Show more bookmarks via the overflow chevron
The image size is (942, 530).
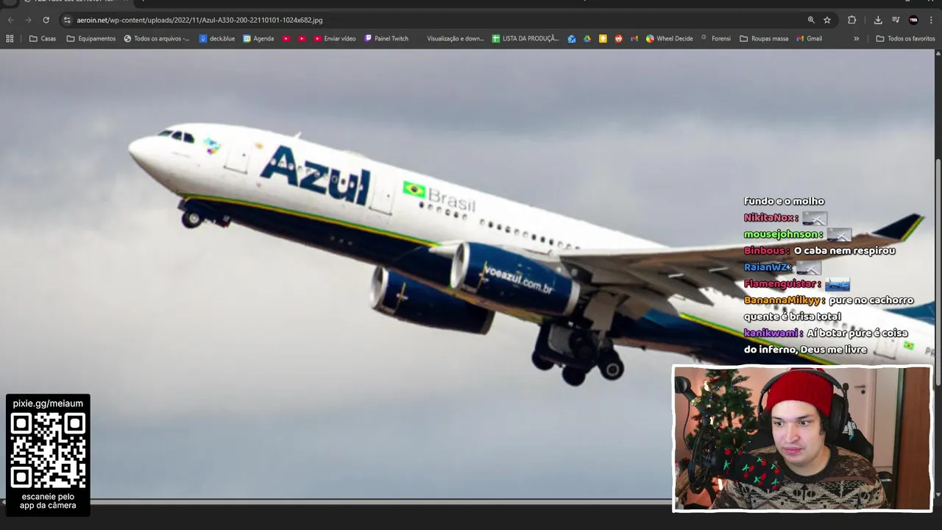(856, 38)
